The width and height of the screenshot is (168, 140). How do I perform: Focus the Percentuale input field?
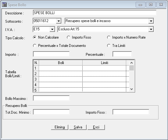[122, 54]
